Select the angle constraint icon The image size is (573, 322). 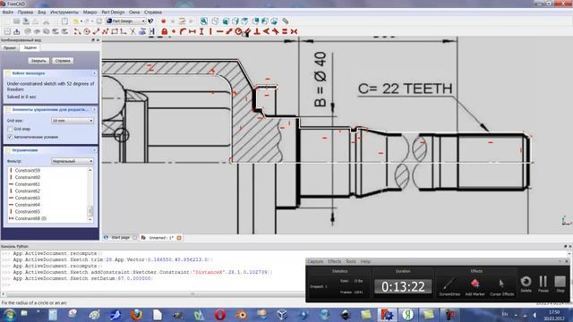[x=266, y=32]
